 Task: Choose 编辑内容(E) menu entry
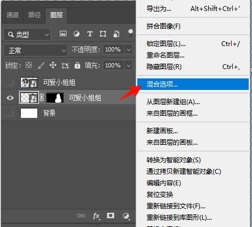pyautogui.click(x=193, y=183)
